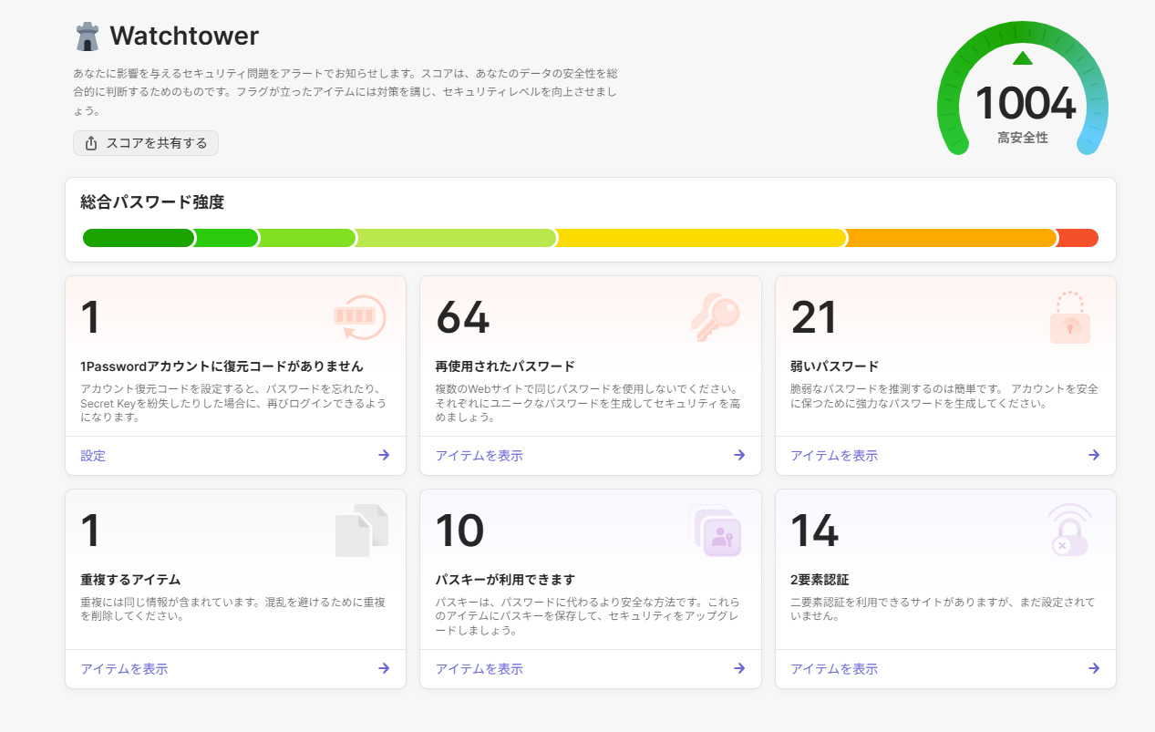This screenshot has height=732, width=1155.
Task: Click the 高安全性 label under the score
Action: pyautogui.click(x=1021, y=137)
